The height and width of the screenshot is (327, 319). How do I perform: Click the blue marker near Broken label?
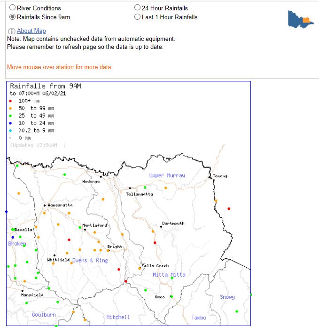tap(13, 237)
